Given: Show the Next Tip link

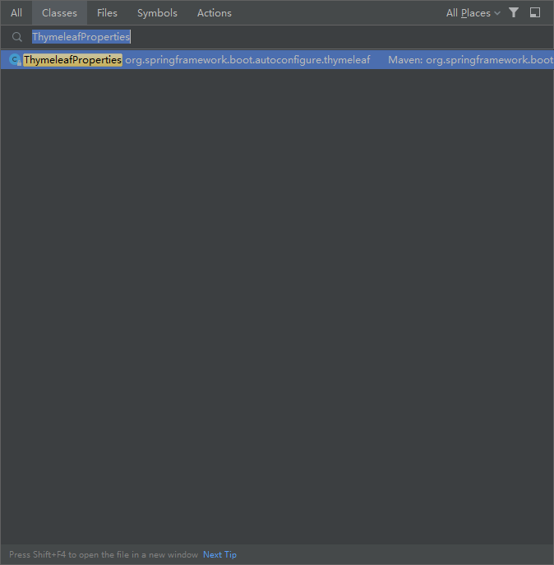Looking at the screenshot, I should tap(219, 554).
